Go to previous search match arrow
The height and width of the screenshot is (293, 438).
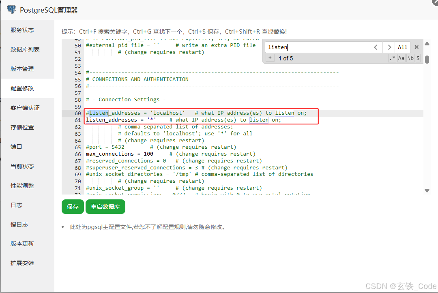[376, 47]
